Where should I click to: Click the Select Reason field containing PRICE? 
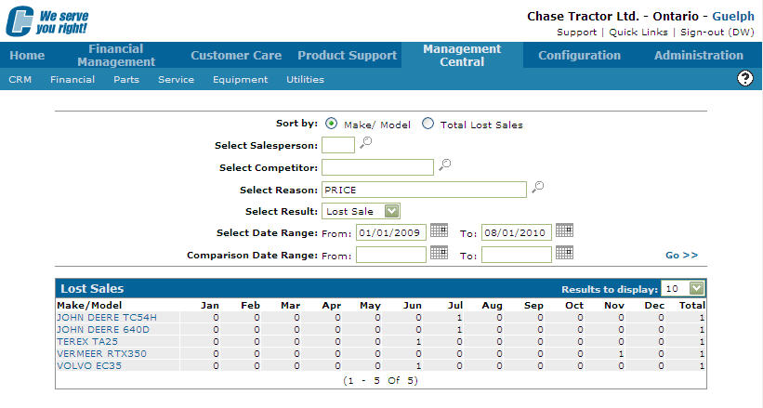click(x=424, y=190)
